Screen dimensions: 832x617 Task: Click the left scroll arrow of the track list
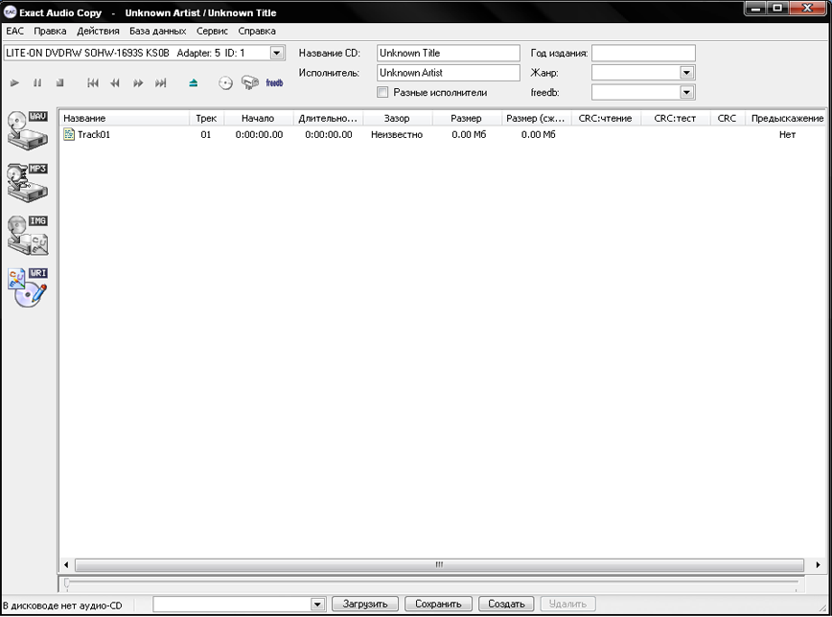66,564
